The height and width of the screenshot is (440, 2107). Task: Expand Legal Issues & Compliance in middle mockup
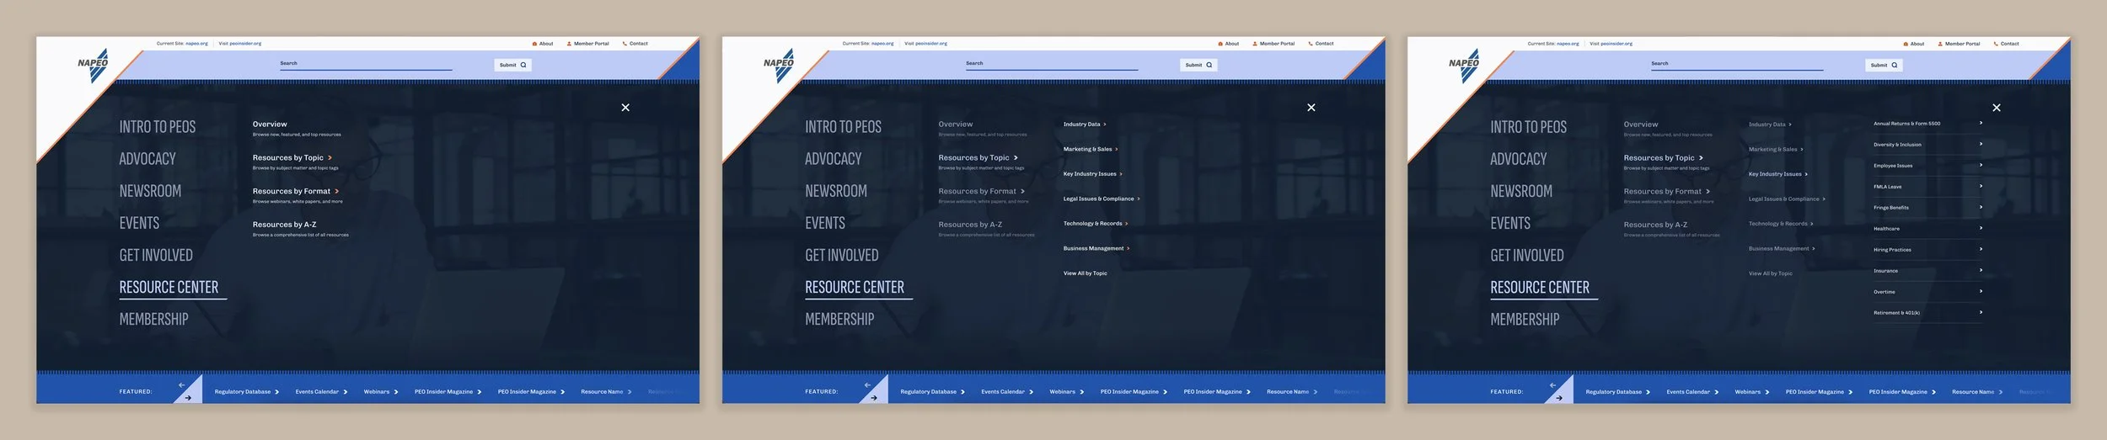[x=1102, y=199]
